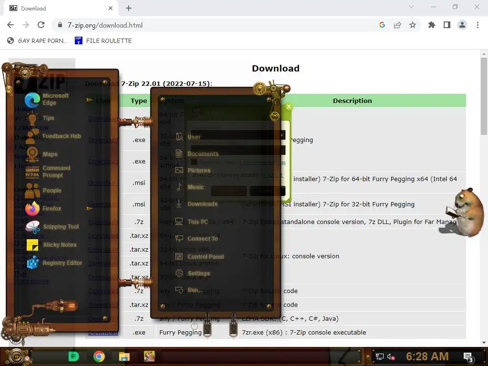The height and width of the screenshot is (366, 488).
Task: Launch Registry Editor from the start menu
Action: click(x=55, y=263)
